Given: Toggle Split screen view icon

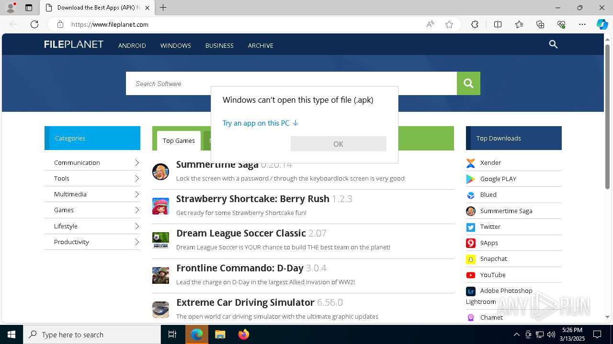Looking at the screenshot, I should point(498,24).
